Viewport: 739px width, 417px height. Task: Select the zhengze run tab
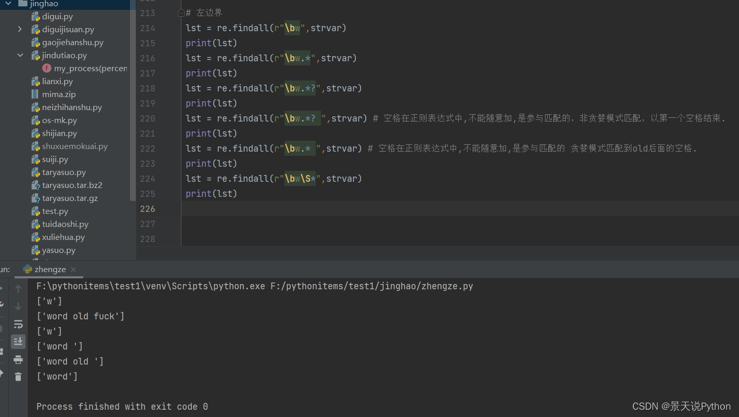click(50, 270)
